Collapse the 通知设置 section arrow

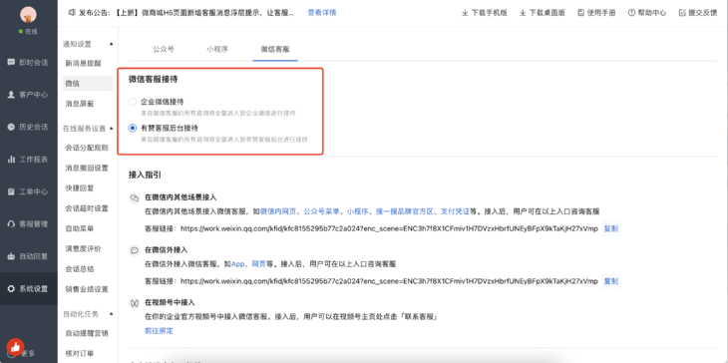[111, 44]
